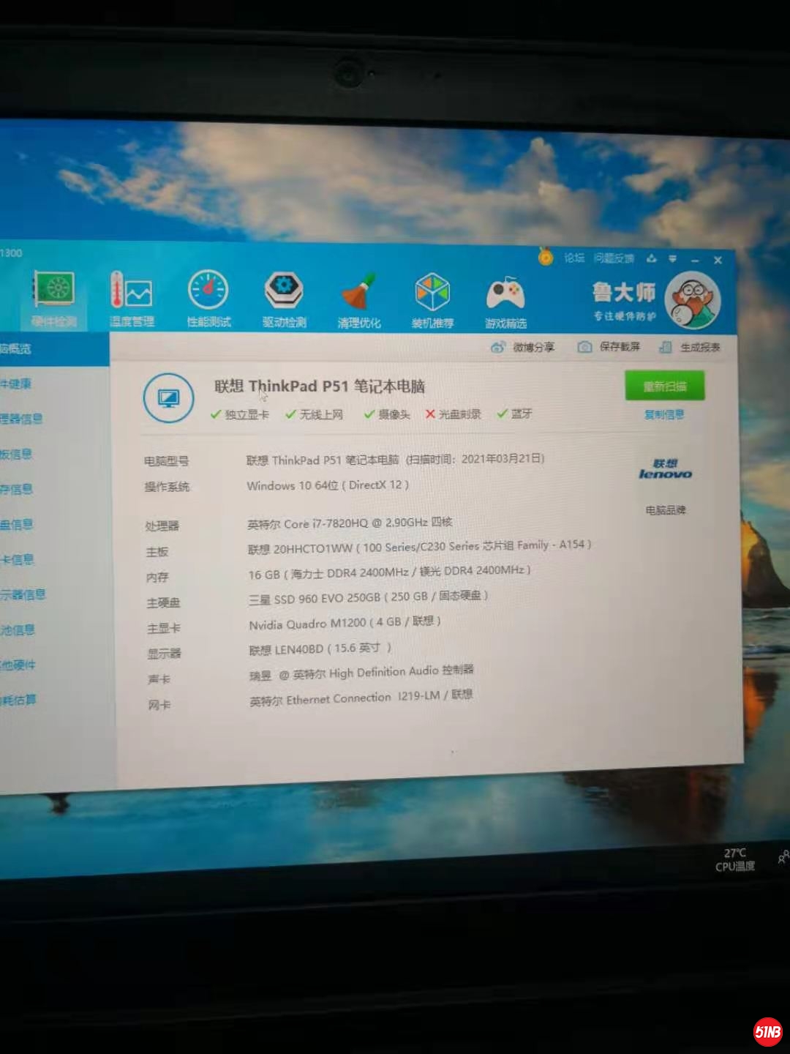The width and height of the screenshot is (790, 1054).
Task: Click the round computer monitor icon
Action: pyautogui.click(x=169, y=398)
